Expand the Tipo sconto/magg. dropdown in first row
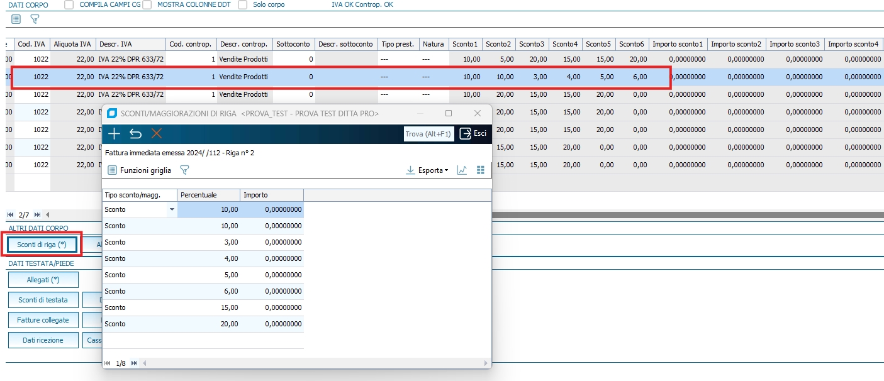 (x=172, y=210)
